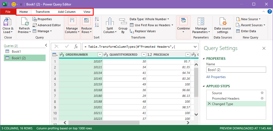
Task: Switch to the Add Column tab
Action: click(67, 12)
